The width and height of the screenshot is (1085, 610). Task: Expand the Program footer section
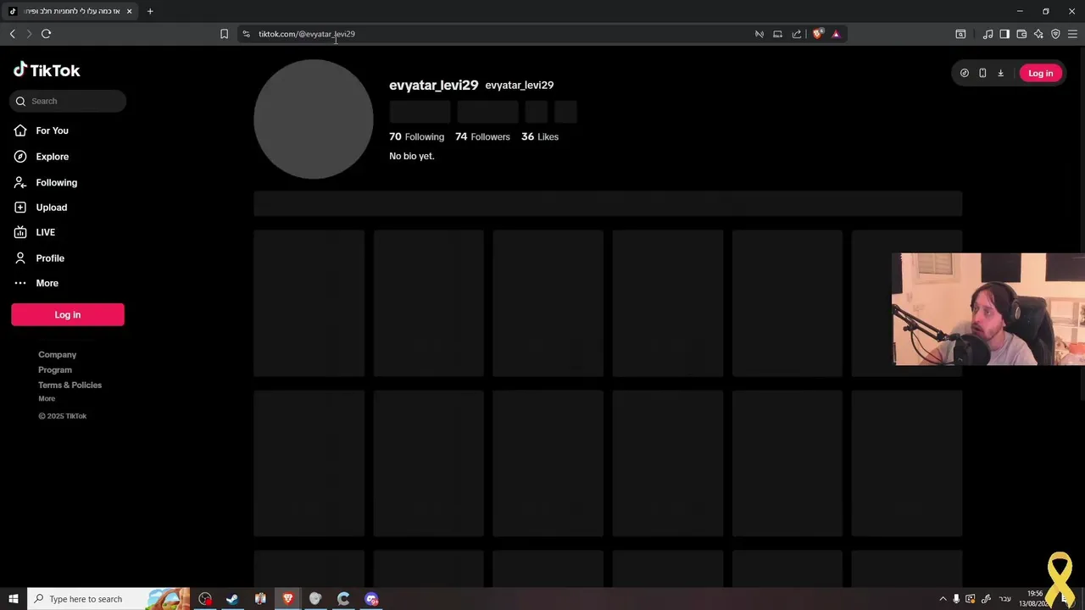point(55,370)
